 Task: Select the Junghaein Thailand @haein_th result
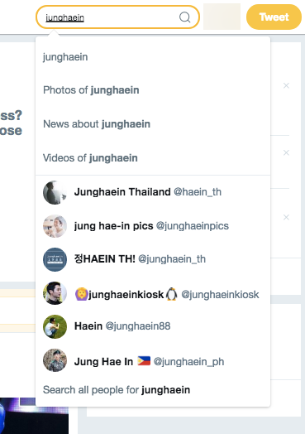click(x=153, y=192)
